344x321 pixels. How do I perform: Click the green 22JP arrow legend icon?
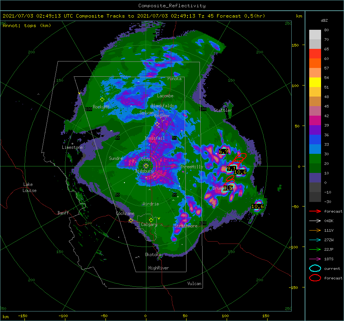(x=315, y=249)
